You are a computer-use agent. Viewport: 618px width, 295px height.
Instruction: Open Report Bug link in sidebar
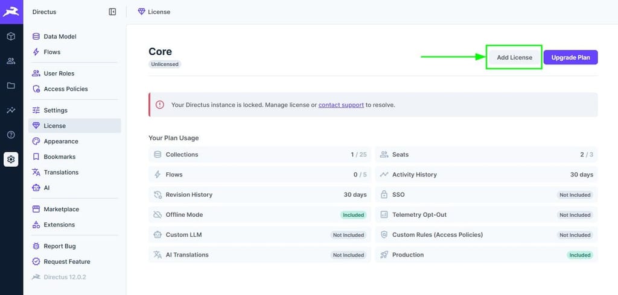coord(74,246)
